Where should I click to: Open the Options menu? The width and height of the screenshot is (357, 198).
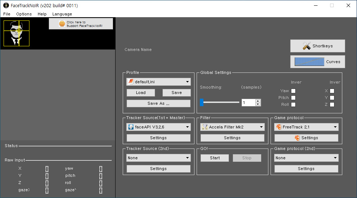[24, 14]
